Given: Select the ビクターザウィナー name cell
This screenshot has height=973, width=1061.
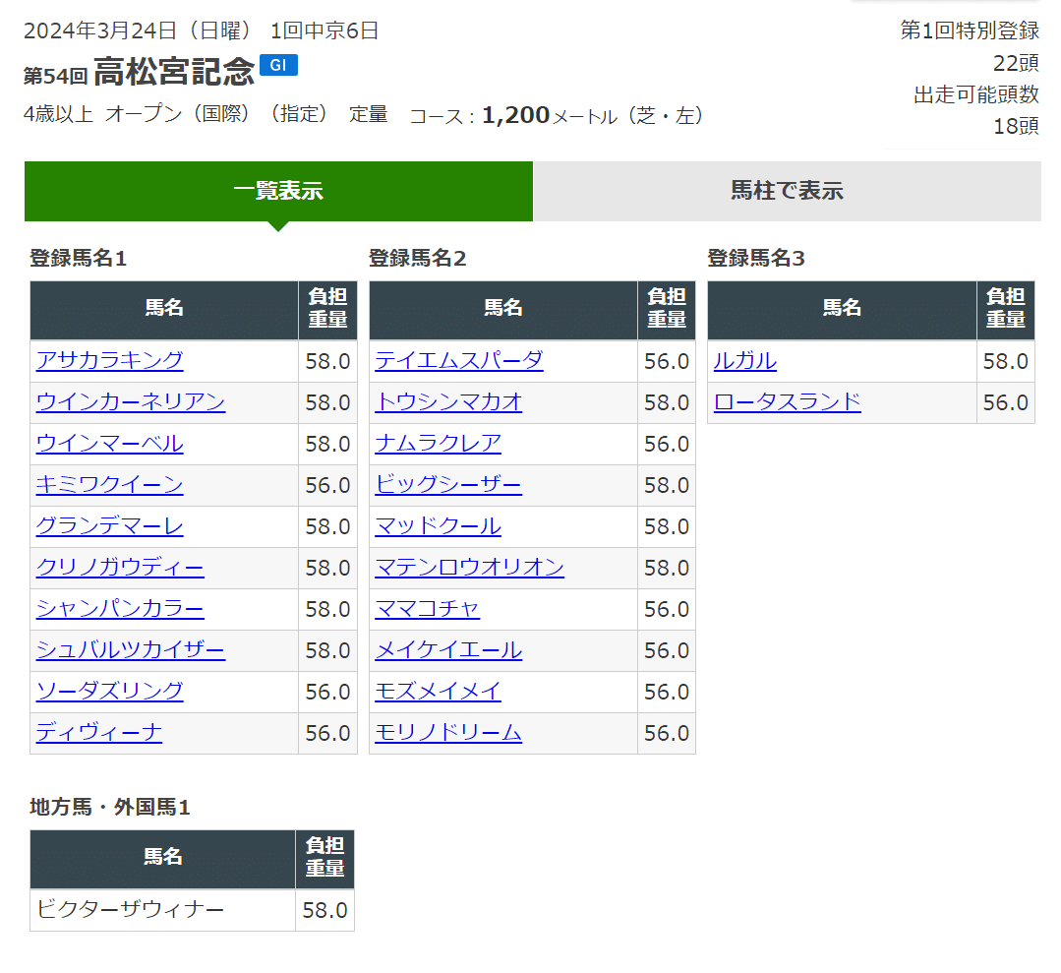Looking at the screenshot, I should pos(162,909).
